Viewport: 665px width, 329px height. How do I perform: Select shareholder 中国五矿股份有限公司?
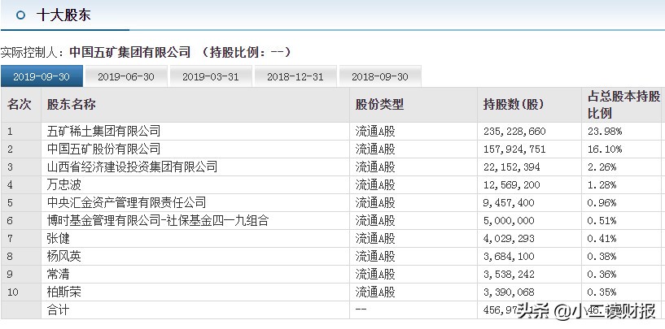pos(103,149)
